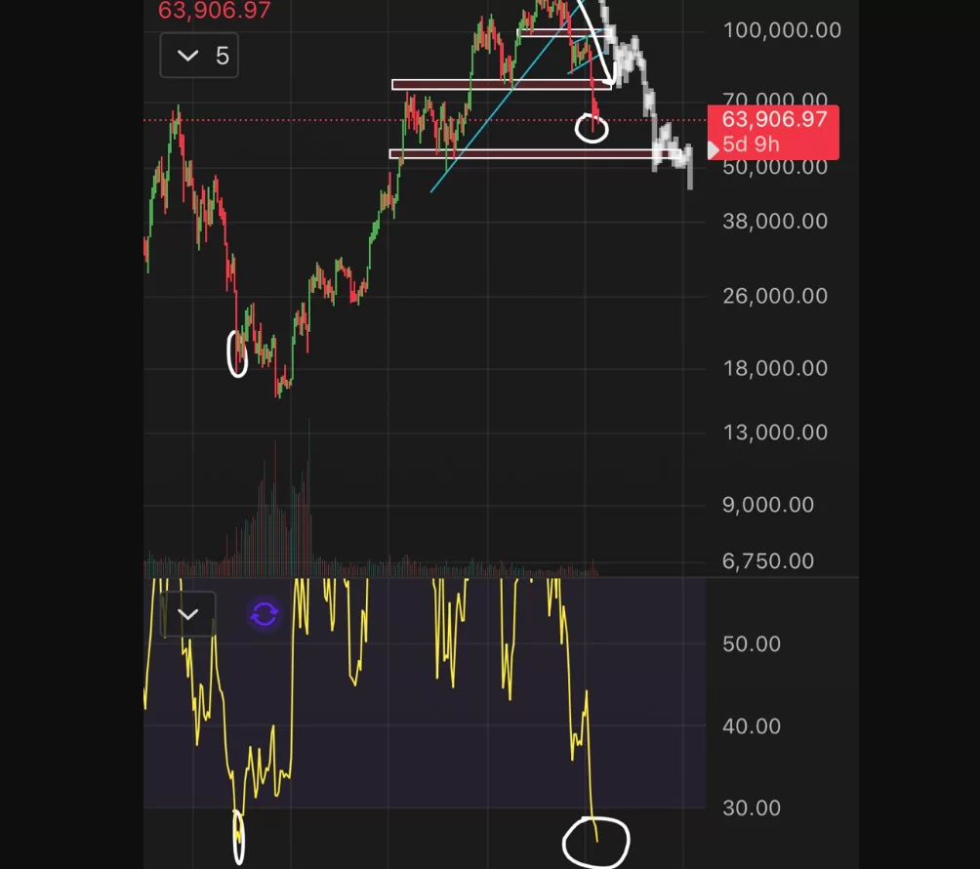
Task: Select the white ghost bars projection drawing
Action: (649, 98)
